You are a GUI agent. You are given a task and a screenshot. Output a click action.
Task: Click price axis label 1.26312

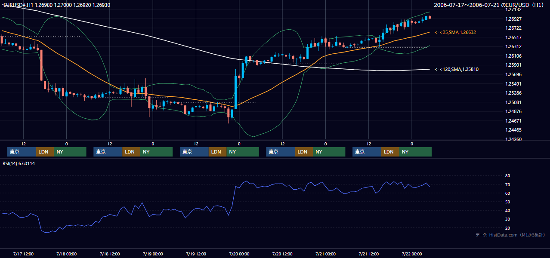514,46
